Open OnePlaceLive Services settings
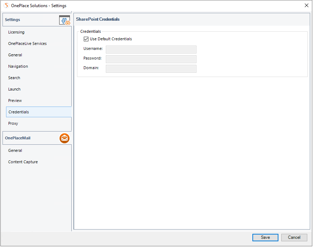This screenshot has height=247, width=313. coord(27,43)
